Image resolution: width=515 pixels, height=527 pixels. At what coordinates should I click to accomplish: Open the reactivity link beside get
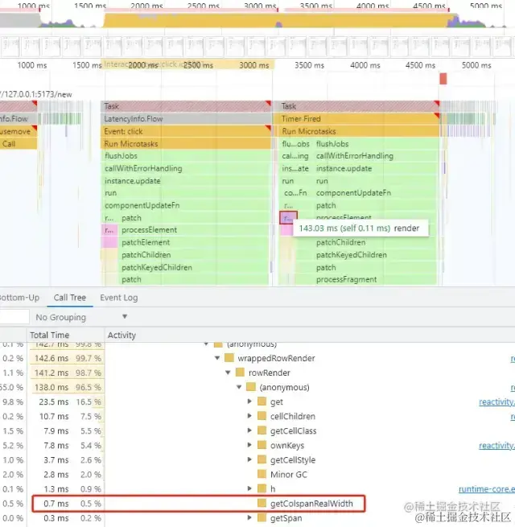pos(496,401)
